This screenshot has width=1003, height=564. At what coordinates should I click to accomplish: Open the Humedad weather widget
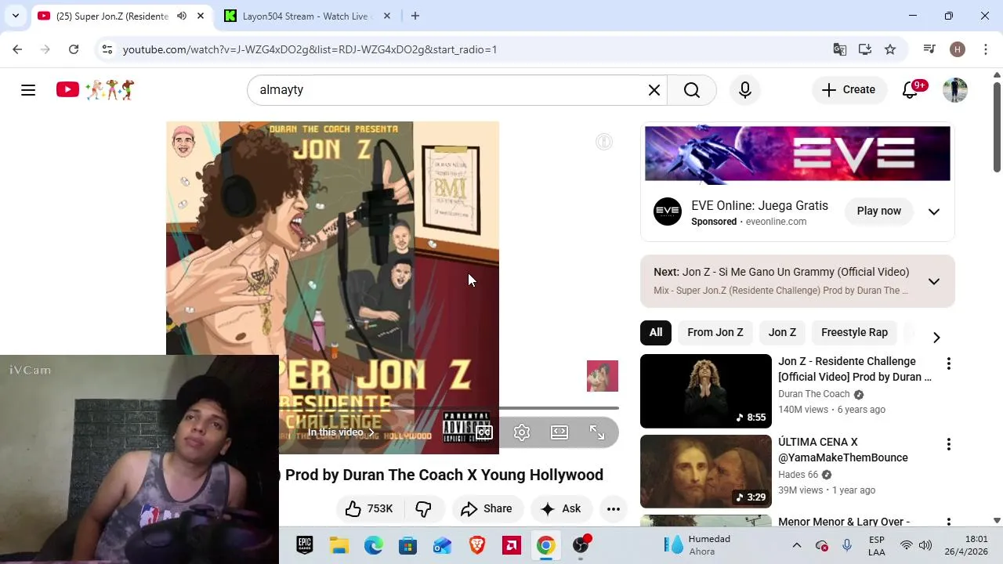click(x=697, y=545)
